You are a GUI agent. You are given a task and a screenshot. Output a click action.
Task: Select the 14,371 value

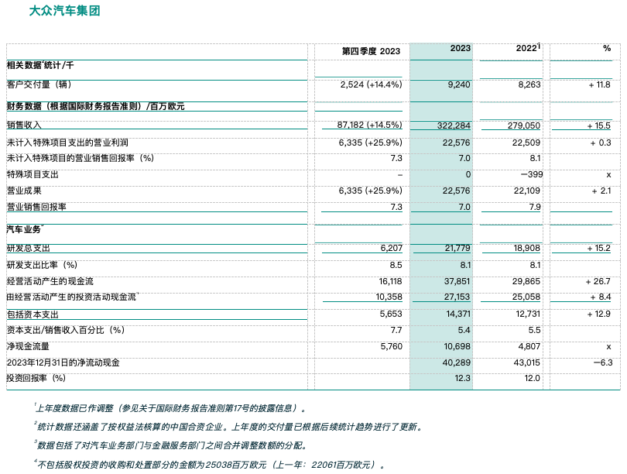point(458,314)
